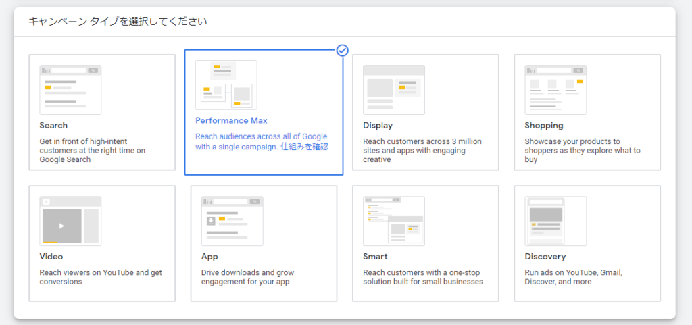The image size is (692, 325).
Task: Choose the Display campaign title
Action: (x=378, y=125)
